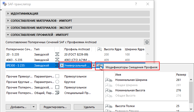
Task: Click size value 25 for Высота Полки
Action: (x=178, y=106)
